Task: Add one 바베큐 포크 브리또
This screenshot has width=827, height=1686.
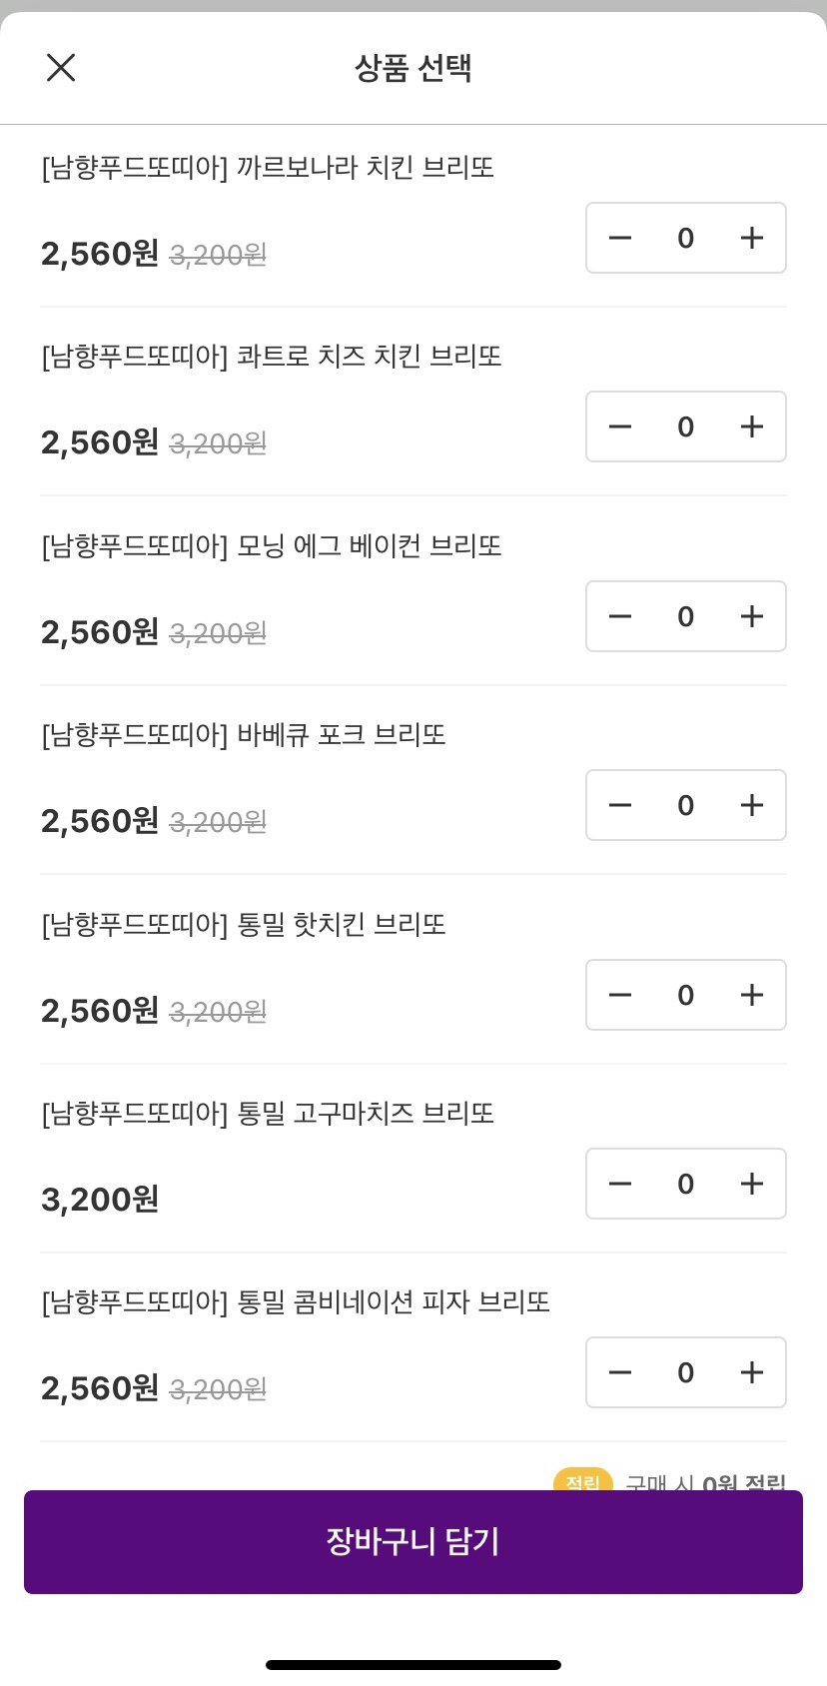Action: coord(751,805)
